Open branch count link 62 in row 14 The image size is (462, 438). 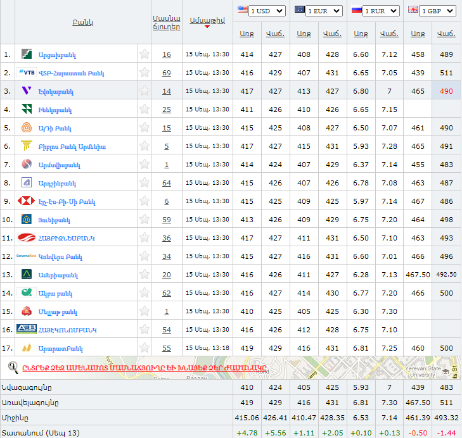167,293
